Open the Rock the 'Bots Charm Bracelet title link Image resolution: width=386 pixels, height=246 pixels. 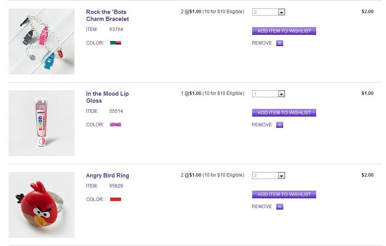tap(107, 15)
